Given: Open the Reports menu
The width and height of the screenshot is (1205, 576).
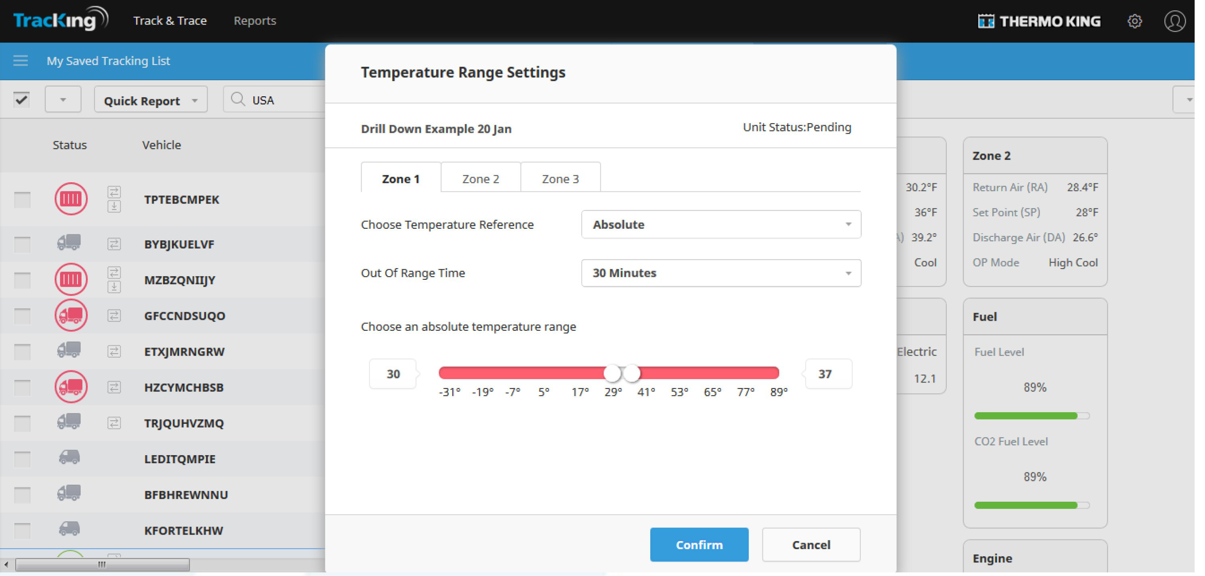Looking at the screenshot, I should coord(255,20).
